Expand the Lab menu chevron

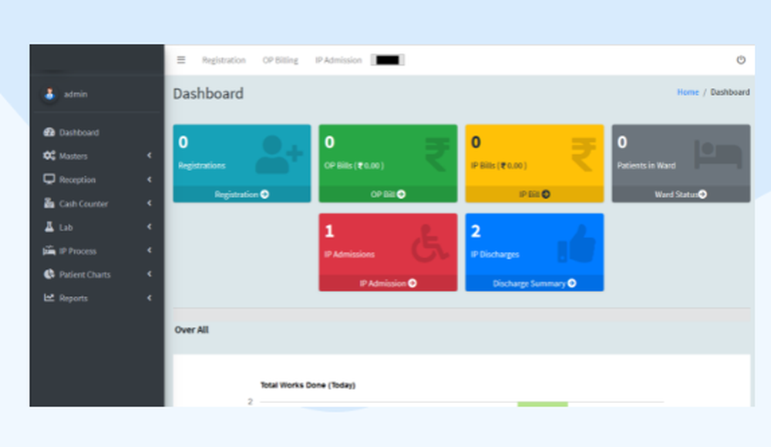point(150,227)
